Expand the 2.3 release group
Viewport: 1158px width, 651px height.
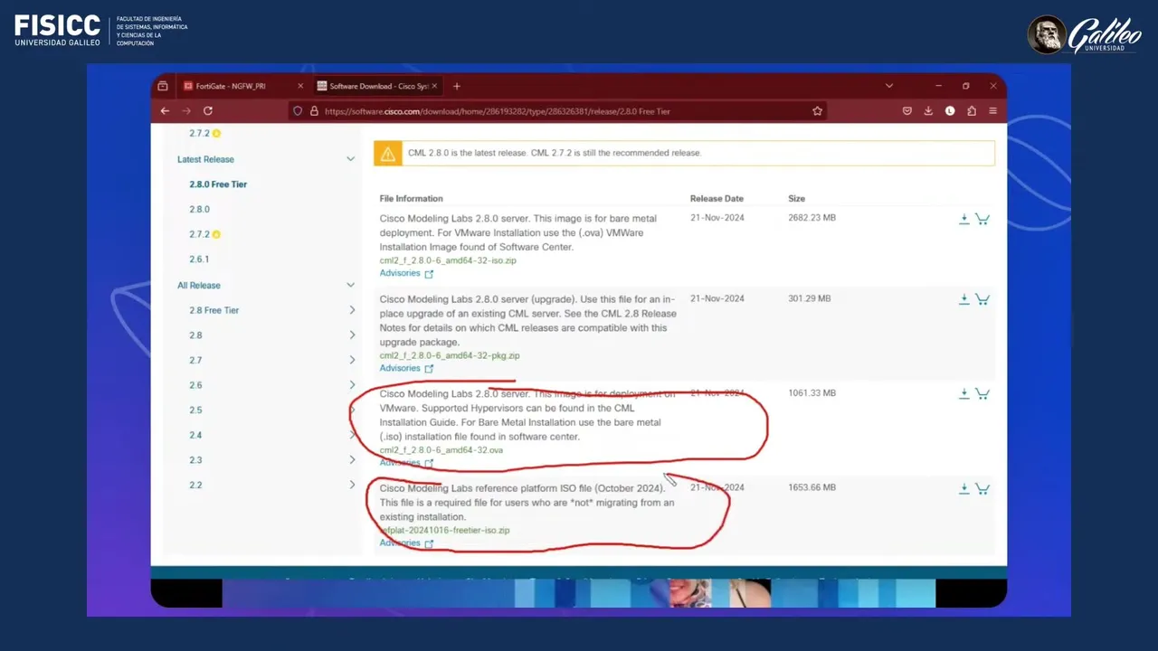click(x=352, y=460)
